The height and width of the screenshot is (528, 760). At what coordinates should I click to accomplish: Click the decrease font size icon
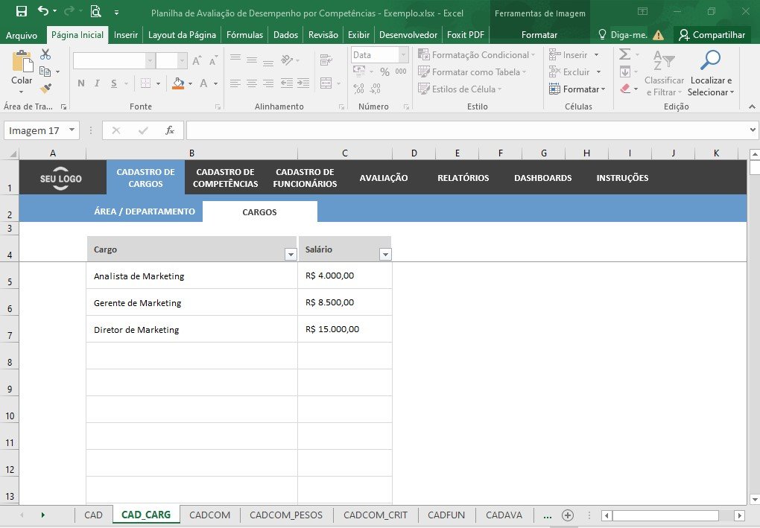point(213,60)
